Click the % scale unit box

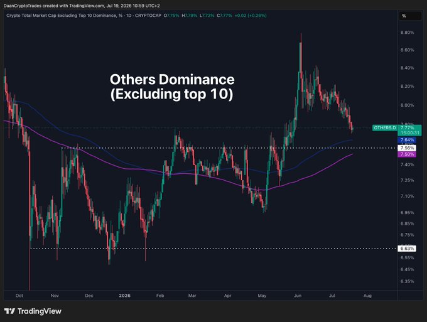(x=410, y=16)
